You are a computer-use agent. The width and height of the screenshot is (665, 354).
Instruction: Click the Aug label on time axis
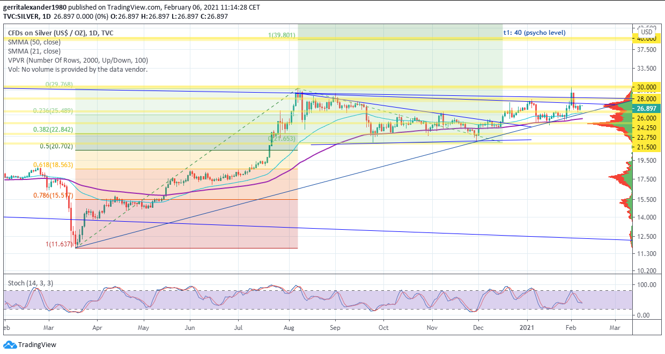click(x=290, y=326)
